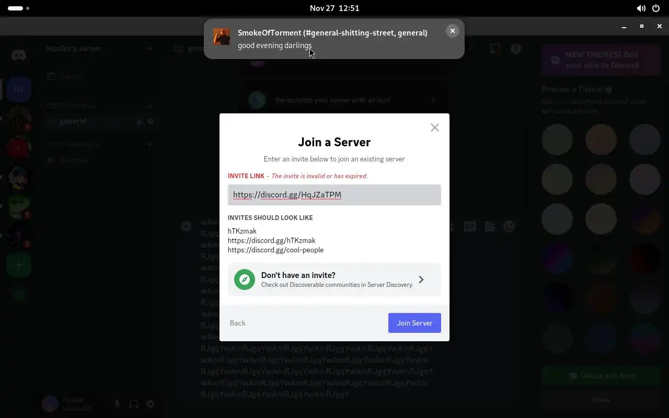Open the Help question mark icon

point(516,49)
